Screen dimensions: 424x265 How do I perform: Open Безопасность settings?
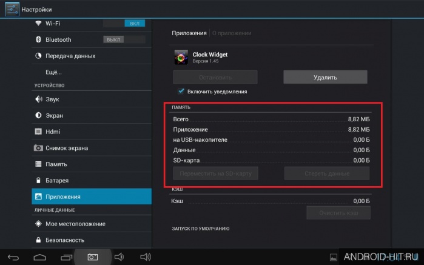[92, 240]
